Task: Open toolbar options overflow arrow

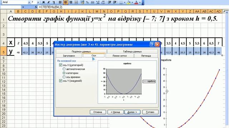Action: click(143, 2)
